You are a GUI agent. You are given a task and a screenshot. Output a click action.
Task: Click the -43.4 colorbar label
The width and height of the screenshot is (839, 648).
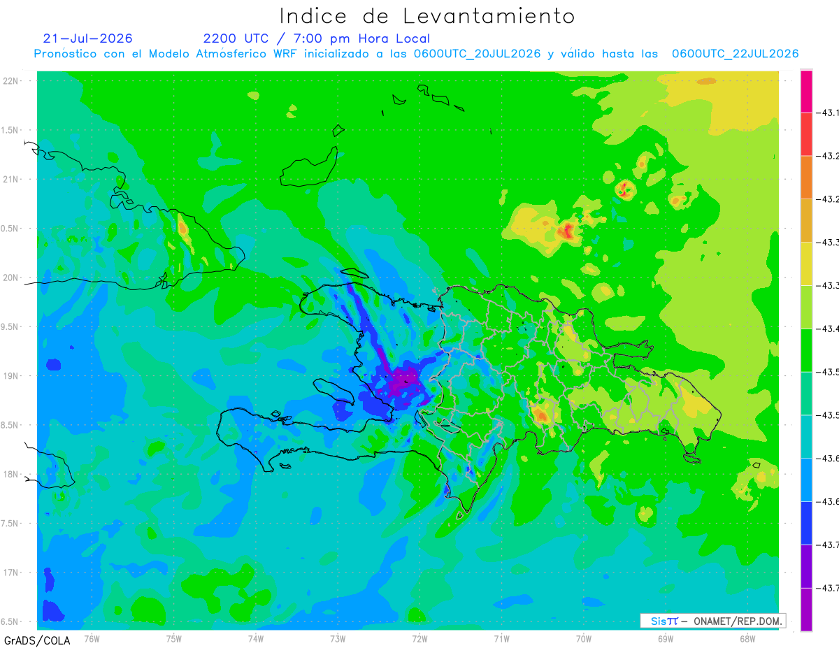829,329
